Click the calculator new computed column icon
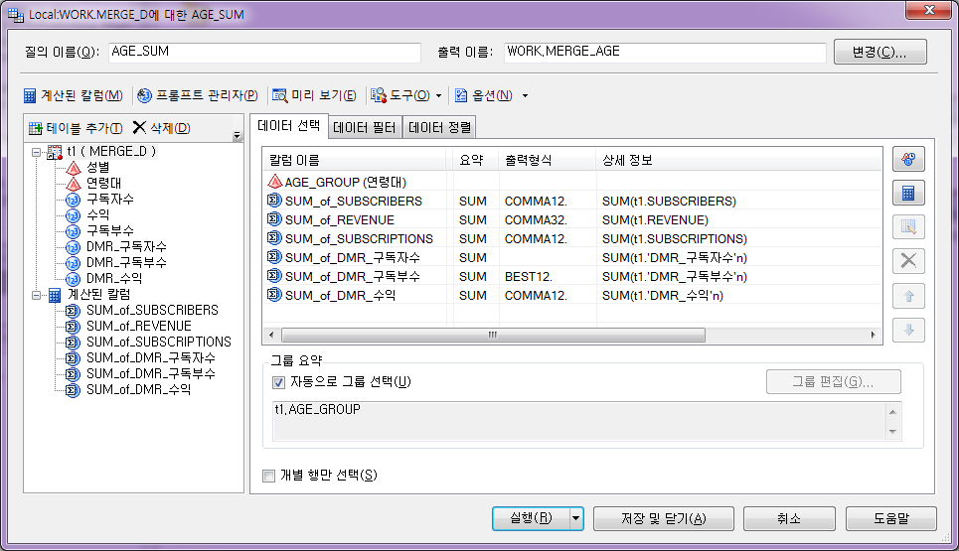Viewport: 959px width, 551px height. 908,194
